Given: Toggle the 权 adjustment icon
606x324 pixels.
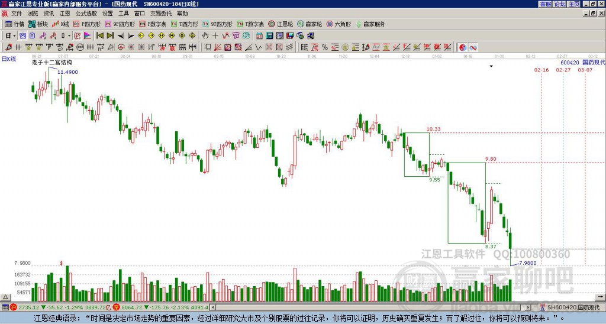Looking at the screenshot, I should coord(77,36).
